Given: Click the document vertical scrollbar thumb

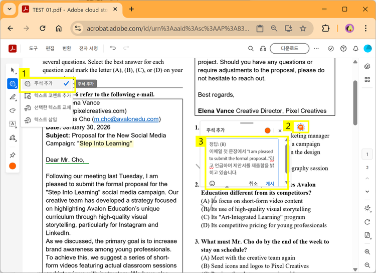Looking at the screenshot, I should (x=355, y=103).
